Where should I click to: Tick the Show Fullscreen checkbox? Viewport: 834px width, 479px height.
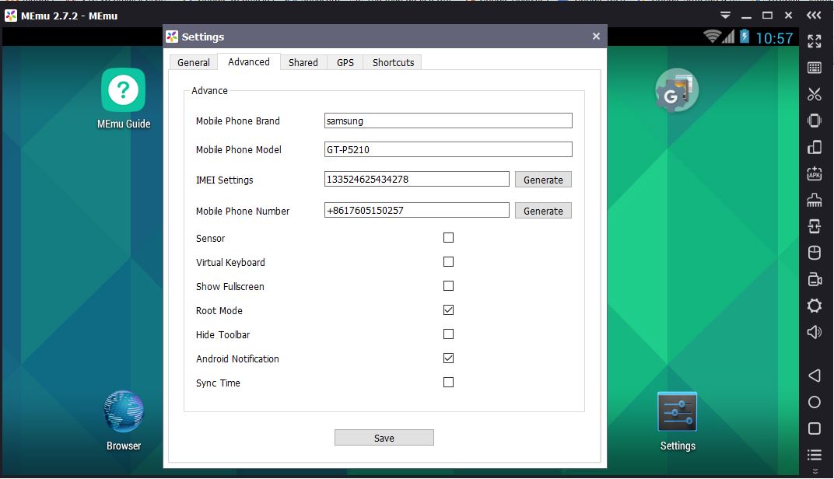pos(448,286)
